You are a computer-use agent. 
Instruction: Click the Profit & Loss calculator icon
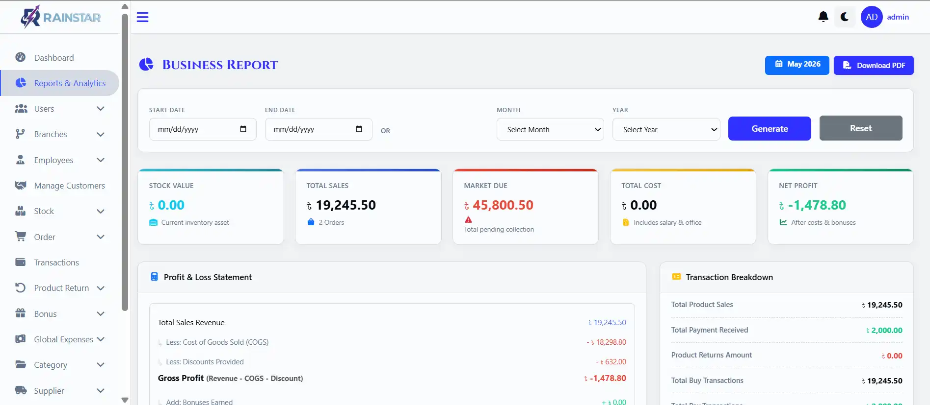[154, 277]
